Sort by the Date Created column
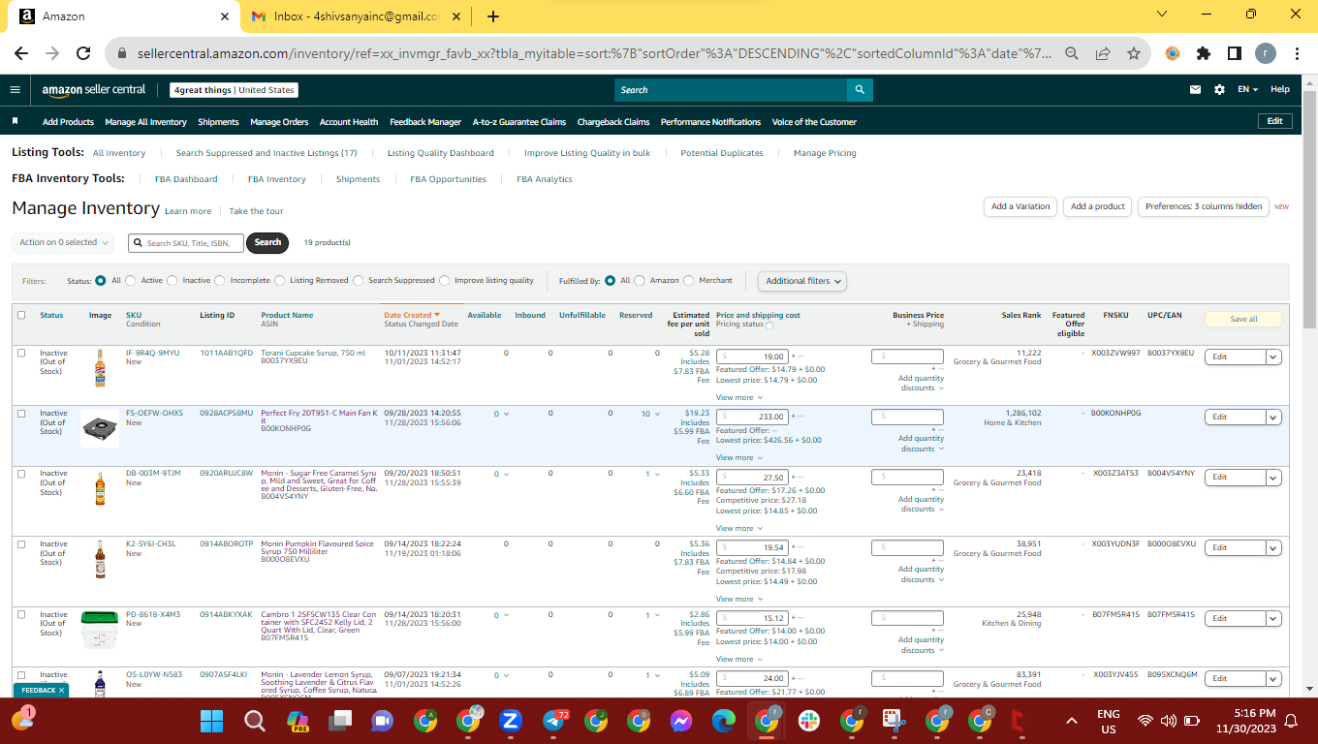The width and height of the screenshot is (1318, 744). [412, 315]
